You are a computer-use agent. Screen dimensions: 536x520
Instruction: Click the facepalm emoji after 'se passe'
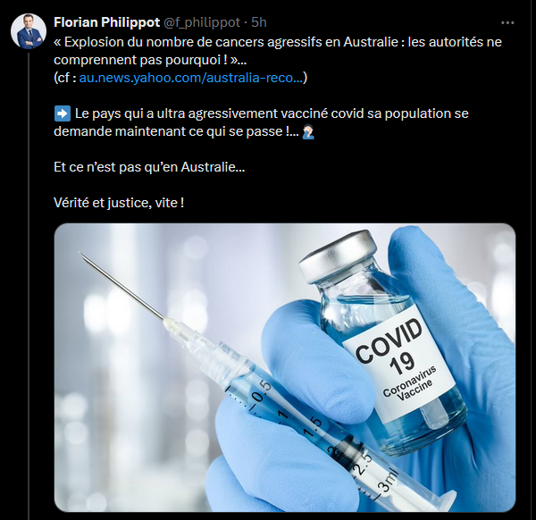(x=308, y=131)
